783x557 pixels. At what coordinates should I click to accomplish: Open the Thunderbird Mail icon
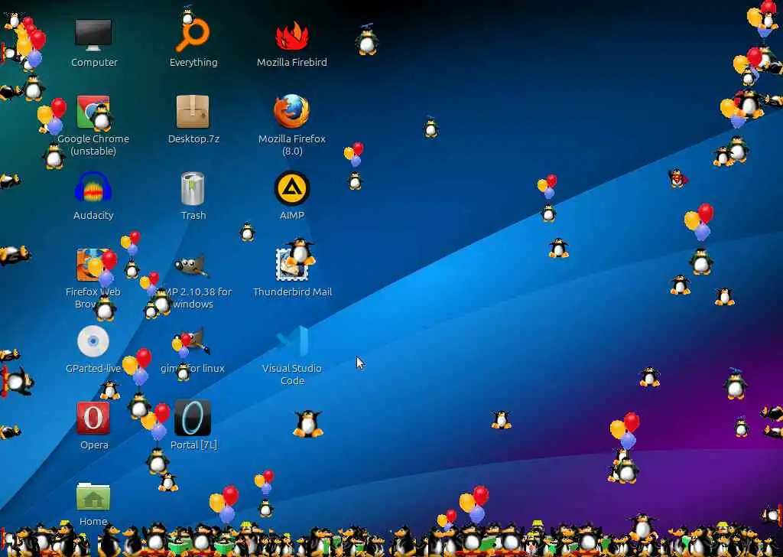(x=293, y=264)
